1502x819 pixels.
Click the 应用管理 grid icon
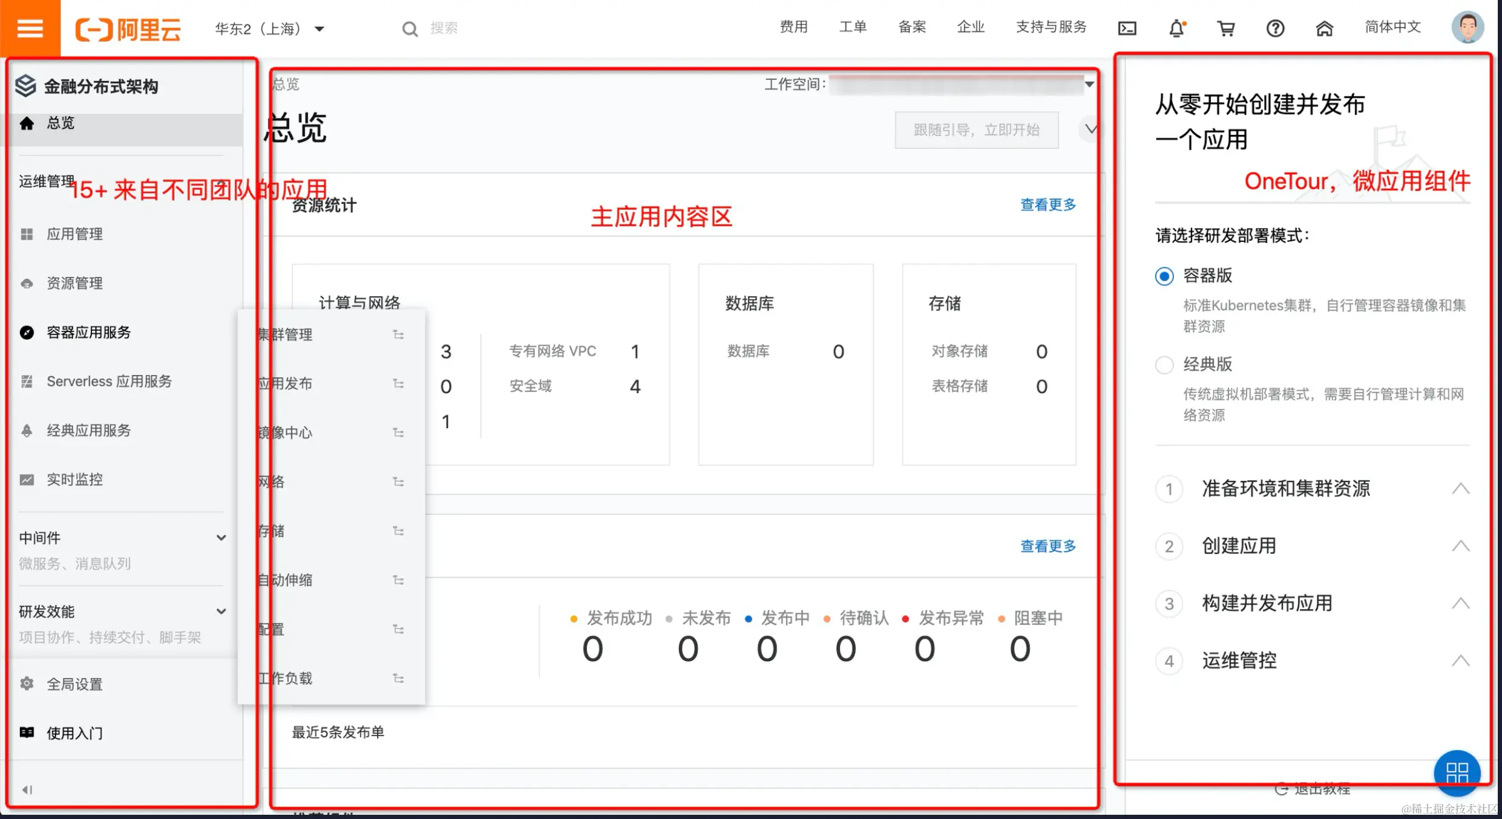(x=27, y=234)
